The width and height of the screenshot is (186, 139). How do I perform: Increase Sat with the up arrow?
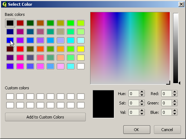point(142,101)
